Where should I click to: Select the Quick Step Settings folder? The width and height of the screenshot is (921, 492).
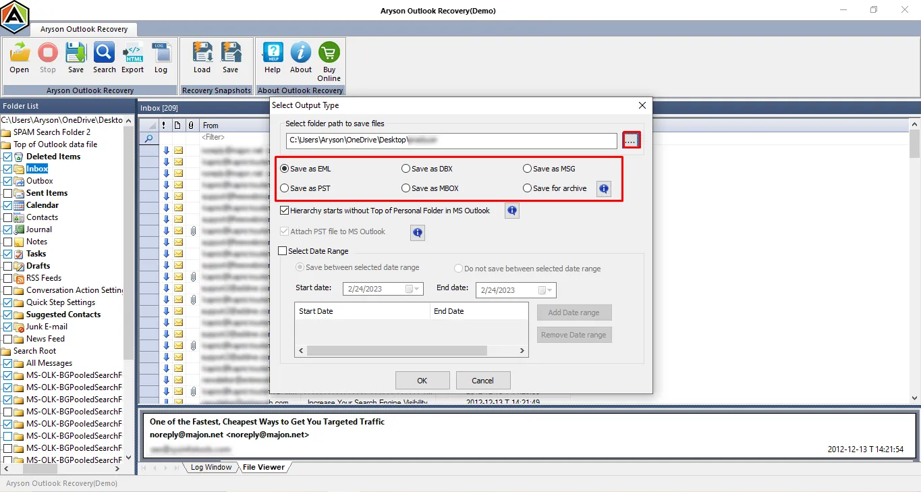click(x=61, y=302)
